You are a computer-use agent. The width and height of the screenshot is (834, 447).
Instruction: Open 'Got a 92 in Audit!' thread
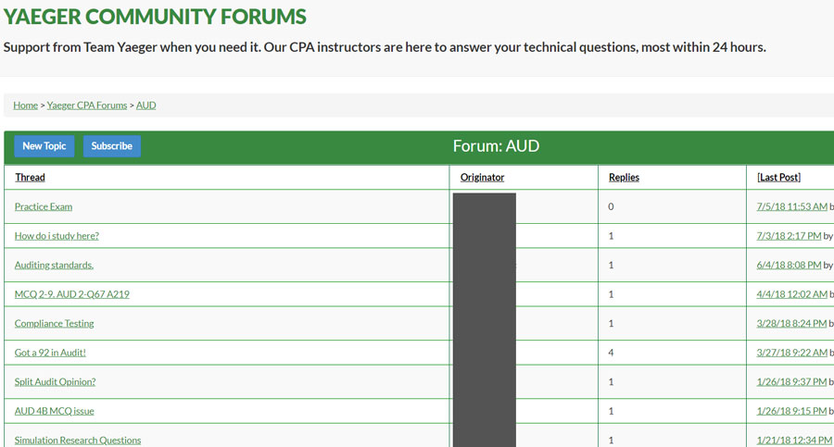click(x=50, y=353)
